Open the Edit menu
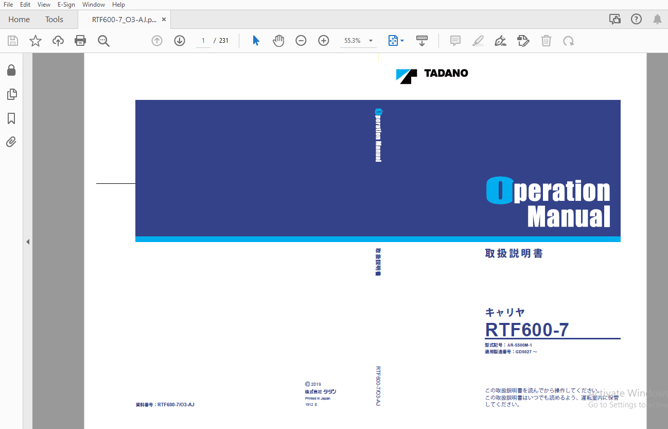 [x=25, y=5]
